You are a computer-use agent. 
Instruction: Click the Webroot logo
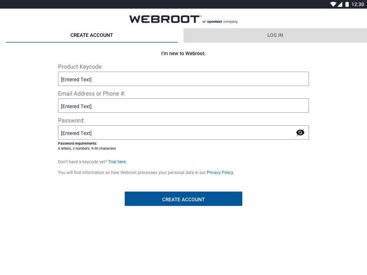tap(165, 19)
